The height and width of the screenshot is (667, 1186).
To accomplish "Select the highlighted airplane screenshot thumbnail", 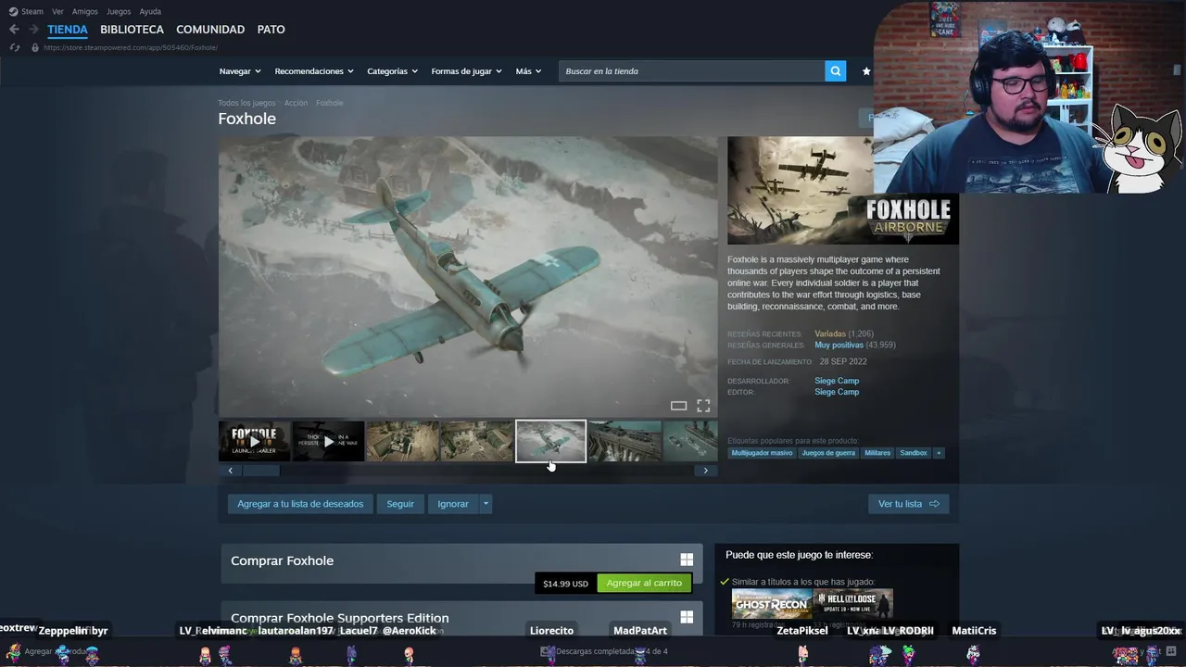I will (550, 441).
